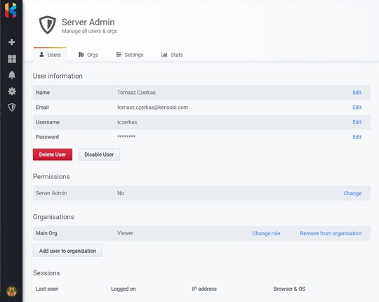Click the Disable User button
Image resolution: width=379 pixels, height=302 pixels.
pyautogui.click(x=99, y=155)
